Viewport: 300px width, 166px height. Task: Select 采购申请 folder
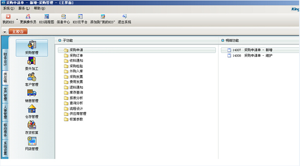[x=137, y=50]
